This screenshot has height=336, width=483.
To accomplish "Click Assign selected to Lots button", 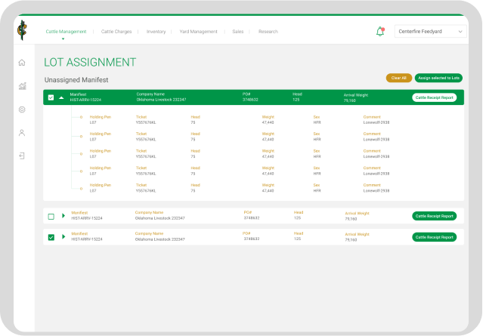I will 438,78.
